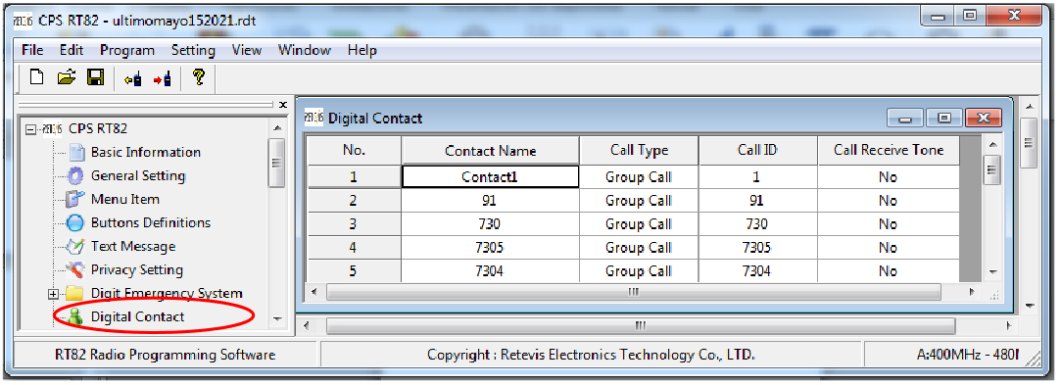Click the Basic Information page icon
The height and width of the screenshot is (385, 1061).
[x=77, y=152]
